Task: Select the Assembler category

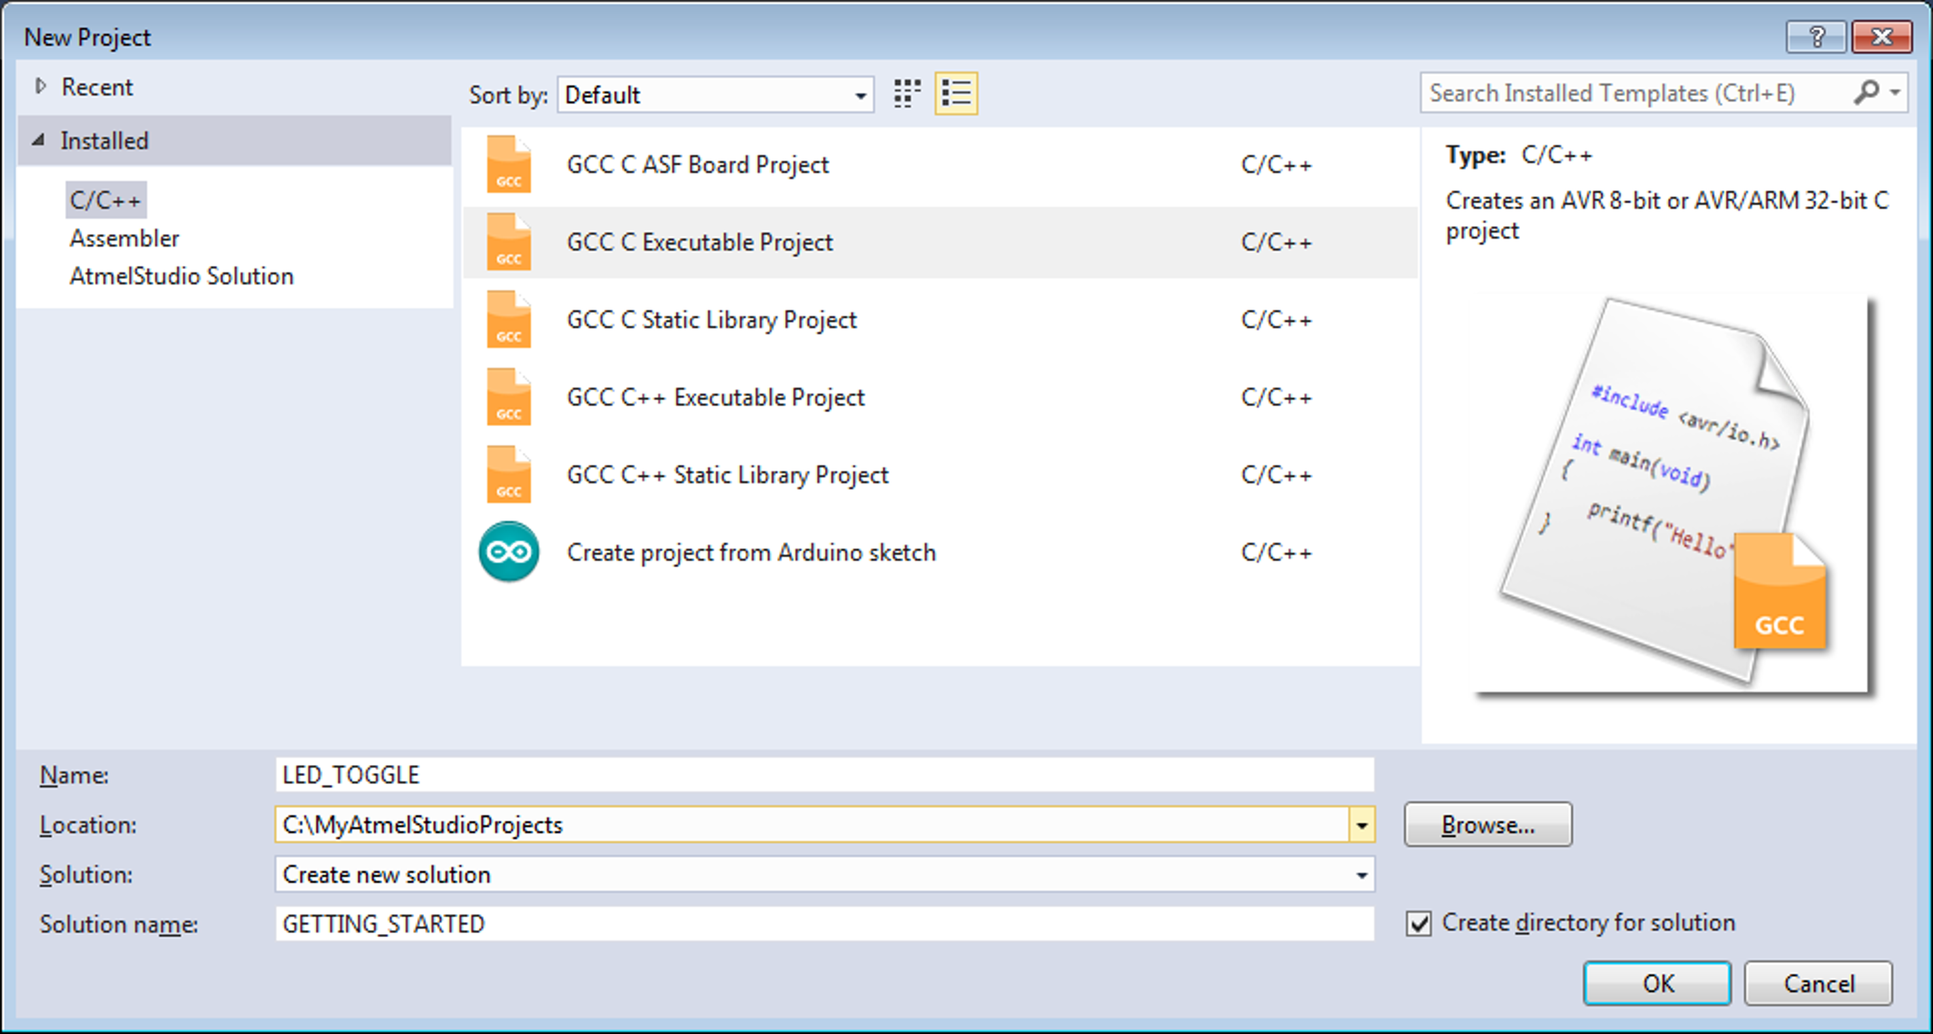Action: coord(124,238)
